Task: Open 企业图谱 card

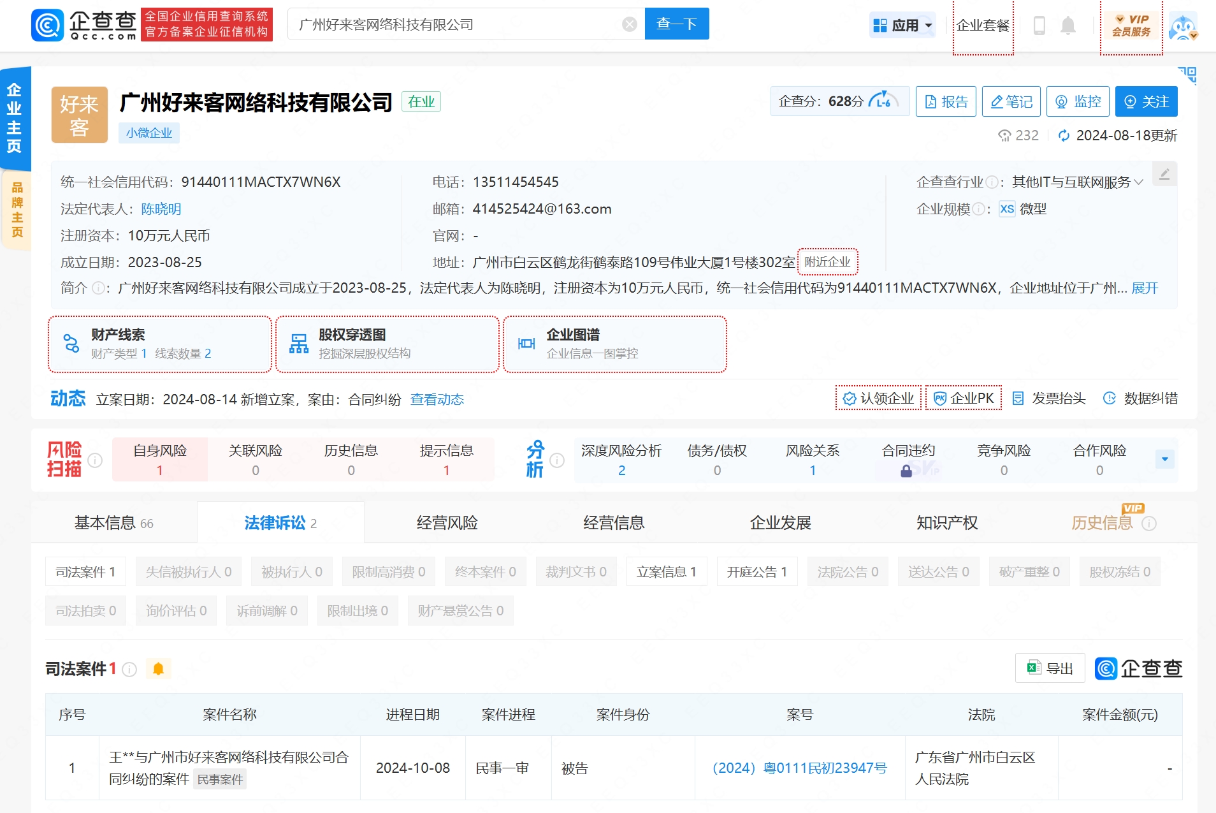Action: pyautogui.click(x=615, y=344)
